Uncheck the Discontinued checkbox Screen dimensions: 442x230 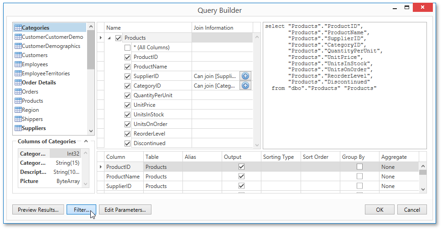(127, 143)
